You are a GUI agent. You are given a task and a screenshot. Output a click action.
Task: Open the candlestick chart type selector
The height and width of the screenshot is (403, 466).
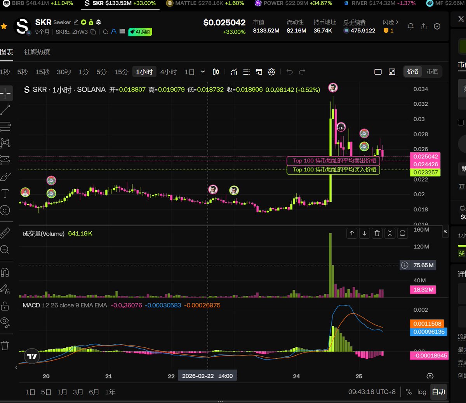coord(216,72)
